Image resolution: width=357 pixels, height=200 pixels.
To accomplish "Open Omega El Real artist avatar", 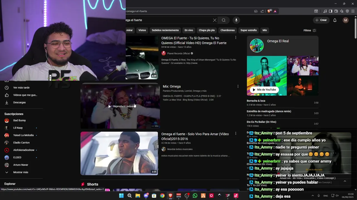I will [257, 46].
